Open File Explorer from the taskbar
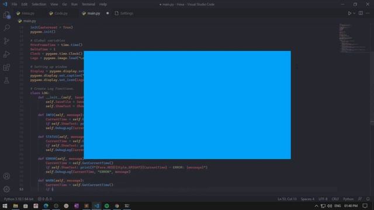 pyautogui.click(x=16, y=206)
